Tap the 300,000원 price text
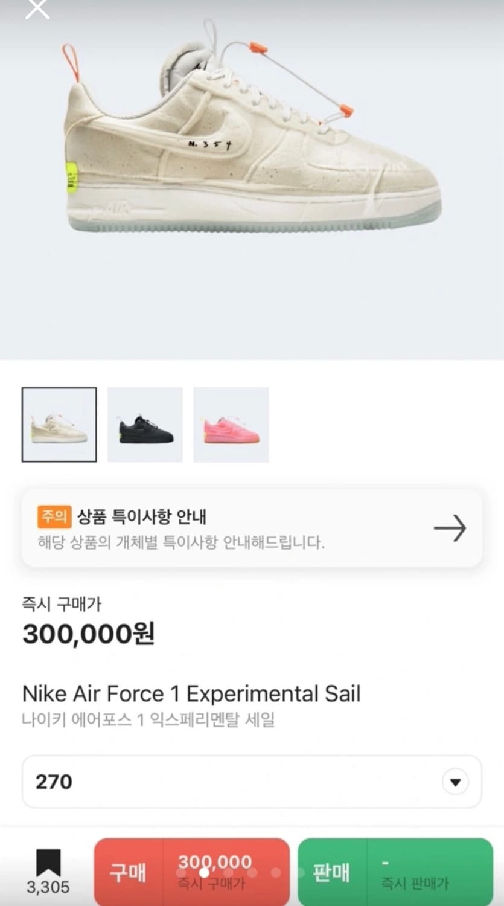 point(89,634)
